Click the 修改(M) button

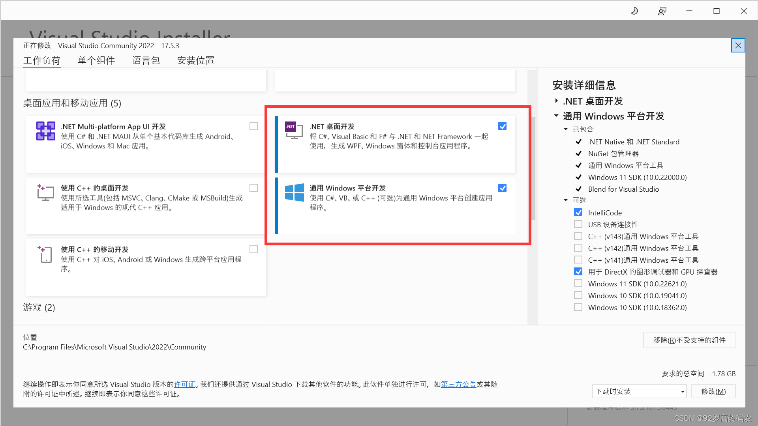(x=713, y=391)
